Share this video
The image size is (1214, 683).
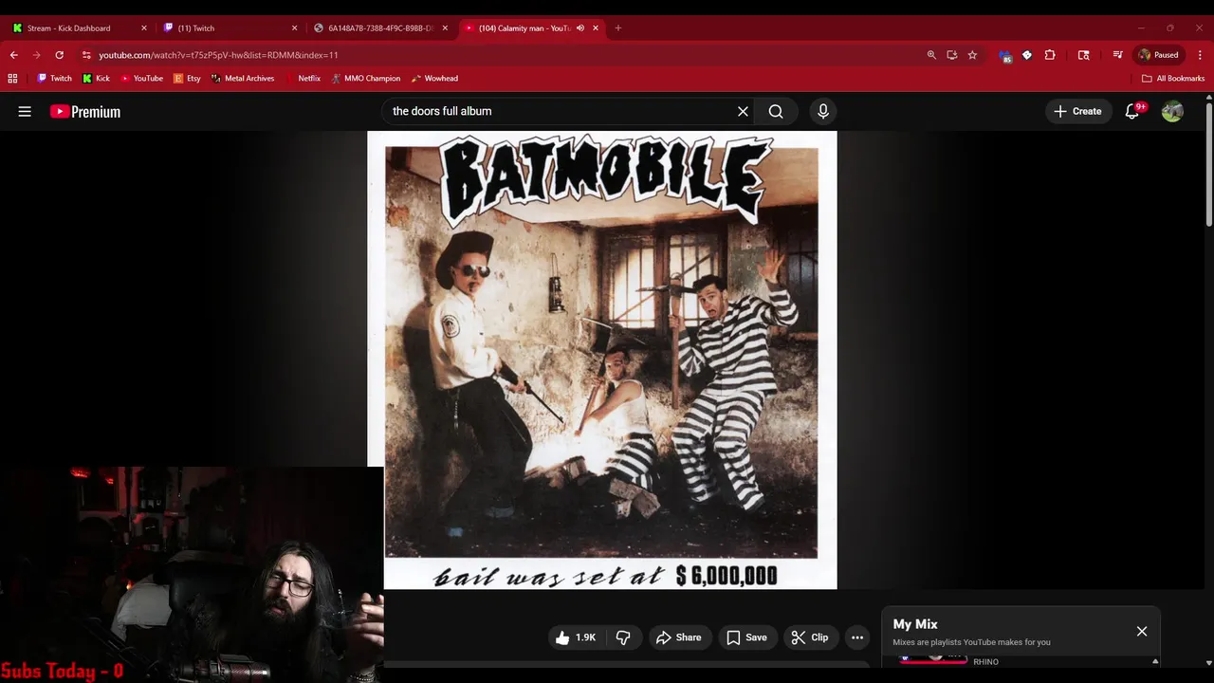pyautogui.click(x=678, y=637)
